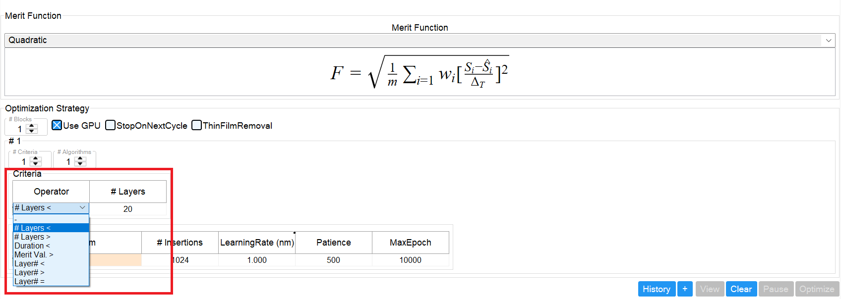Pick "Merit Val. >" in the list
The width and height of the screenshot is (841, 299).
34,254
